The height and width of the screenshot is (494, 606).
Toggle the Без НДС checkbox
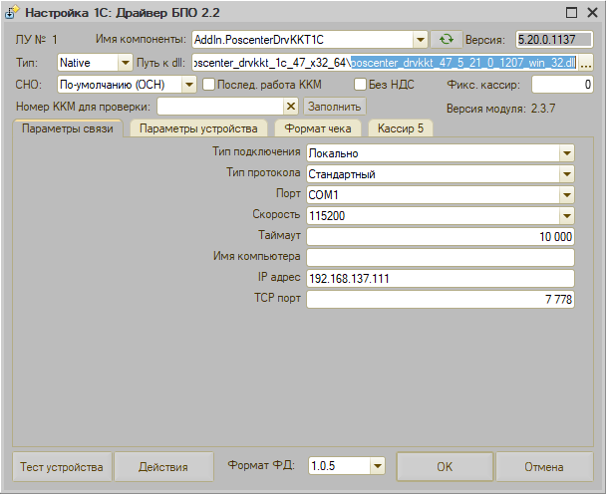[x=361, y=85]
